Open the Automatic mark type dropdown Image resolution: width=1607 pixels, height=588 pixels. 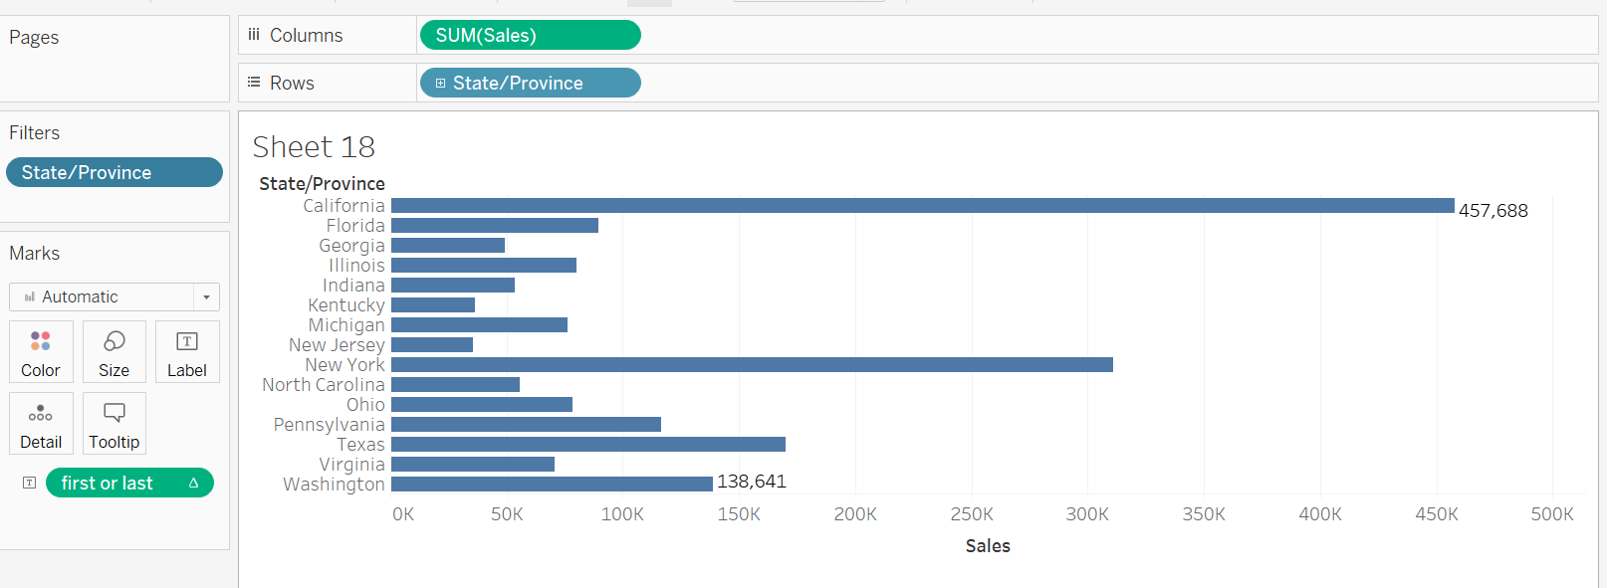pyautogui.click(x=206, y=296)
